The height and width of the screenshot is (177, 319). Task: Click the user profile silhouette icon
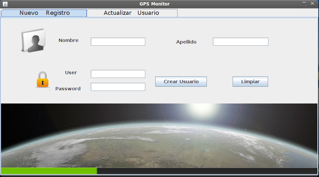tap(33, 40)
